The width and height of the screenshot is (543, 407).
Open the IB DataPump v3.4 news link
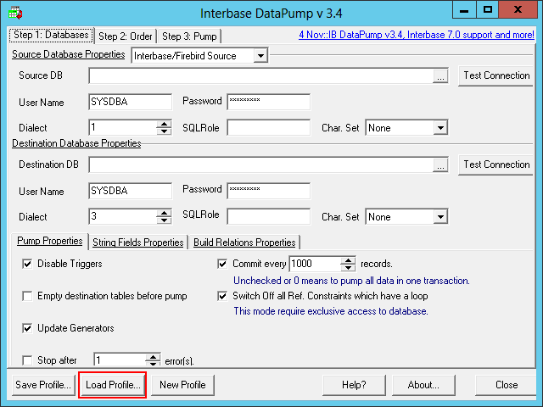coord(417,36)
